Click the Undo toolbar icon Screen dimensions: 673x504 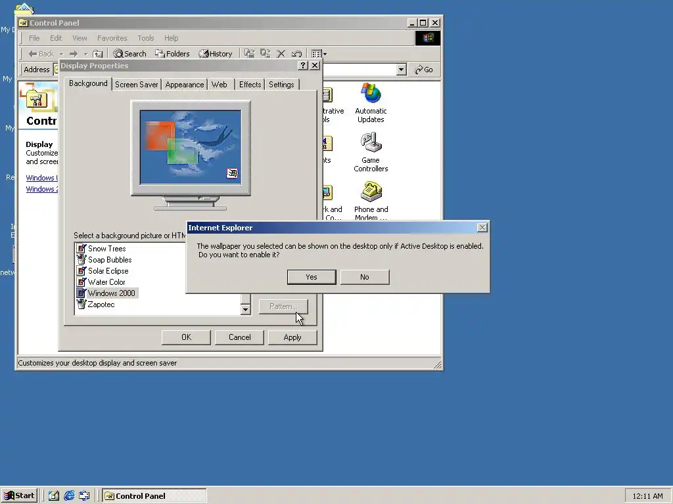[296, 54]
